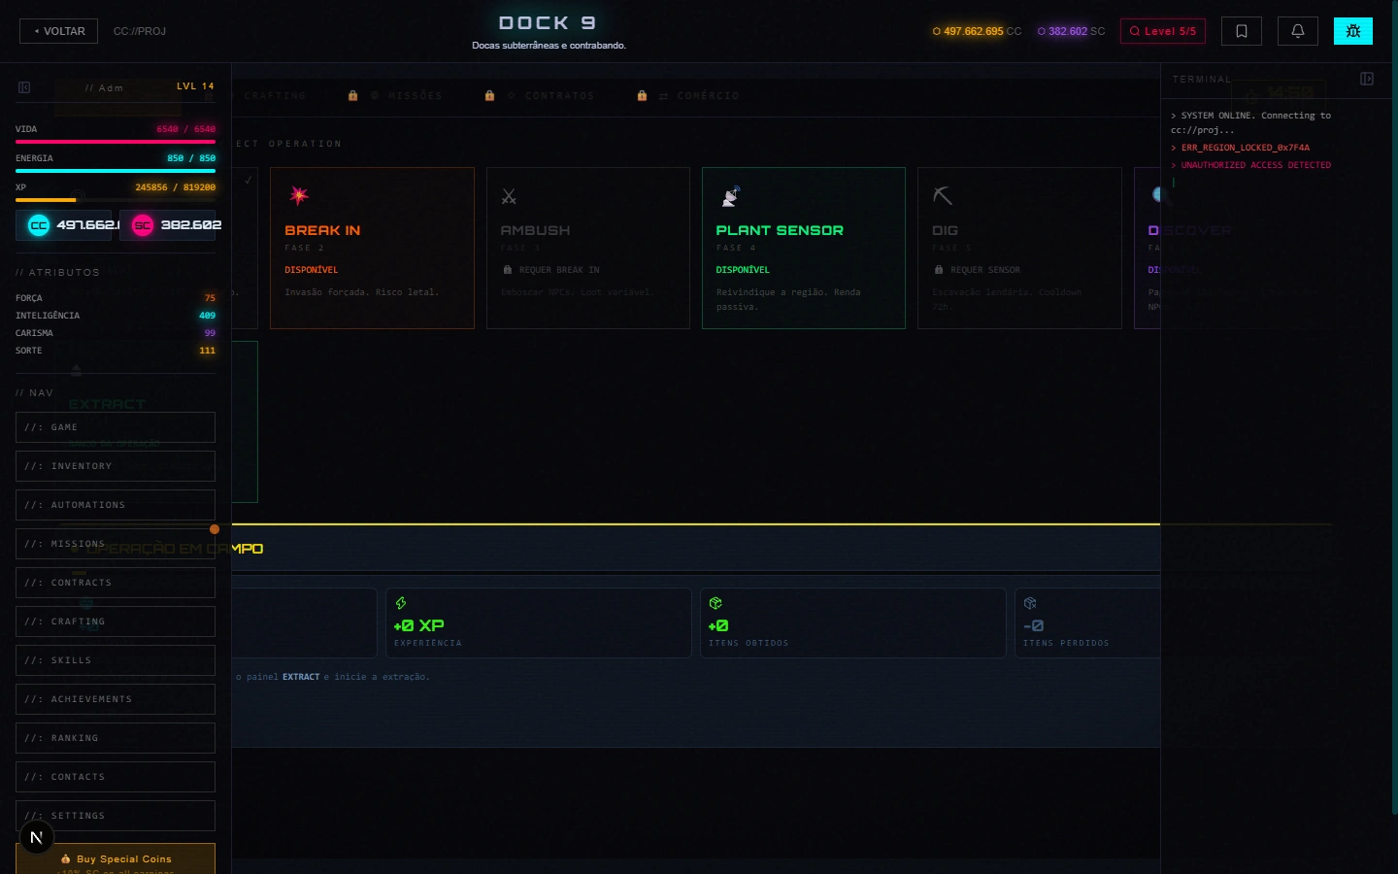Open GAME in the nav menu

pyautogui.click(x=116, y=427)
